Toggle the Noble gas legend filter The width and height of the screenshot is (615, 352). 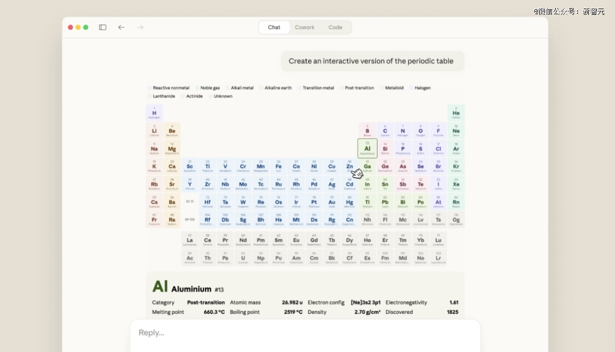[x=210, y=88]
